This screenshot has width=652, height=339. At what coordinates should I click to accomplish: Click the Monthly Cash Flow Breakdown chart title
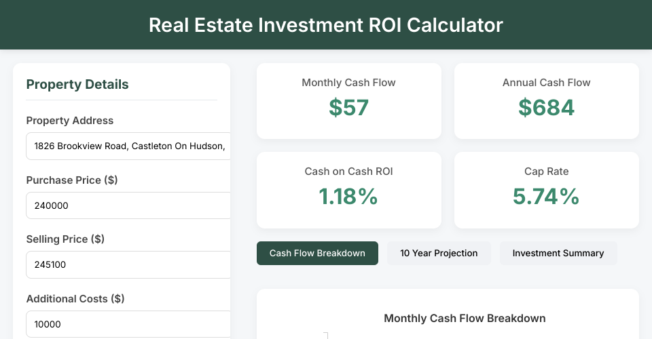pos(465,319)
